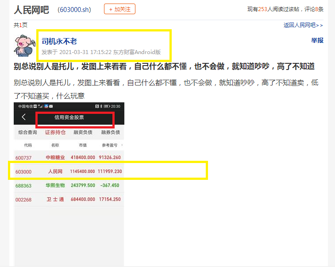335x268 pixels.
Task: Click the 名称 column header
Action: pyautogui.click(x=55, y=145)
